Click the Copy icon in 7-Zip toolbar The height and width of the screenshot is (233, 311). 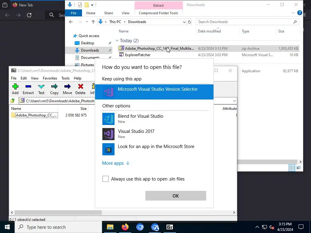click(54, 89)
